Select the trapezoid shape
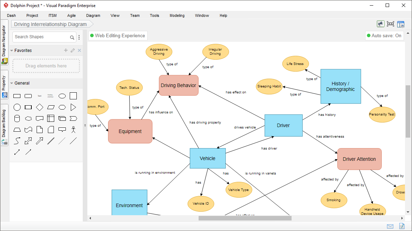This screenshot has height=231, width=412. click(x=17, y=130)
